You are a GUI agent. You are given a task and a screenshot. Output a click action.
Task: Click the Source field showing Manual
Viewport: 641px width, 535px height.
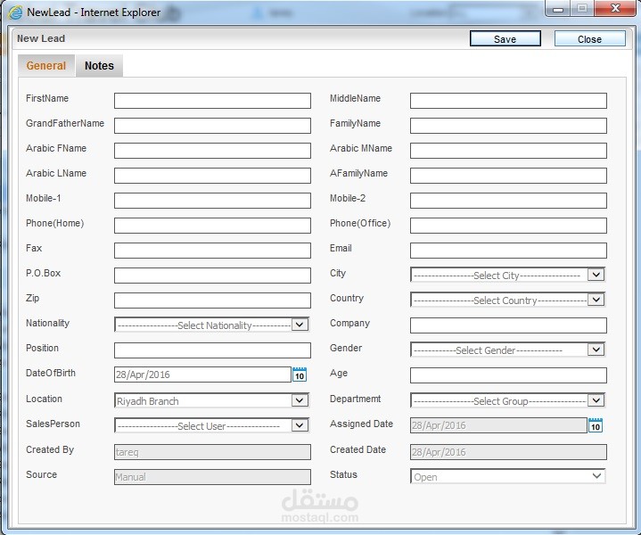click(212, 477)
